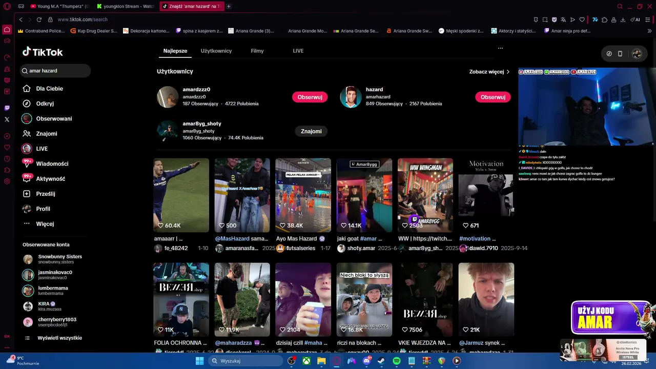Open Amar ninja pro def... bookmark
The width and height of the screenshot is (656, 369).
(567, 31)
